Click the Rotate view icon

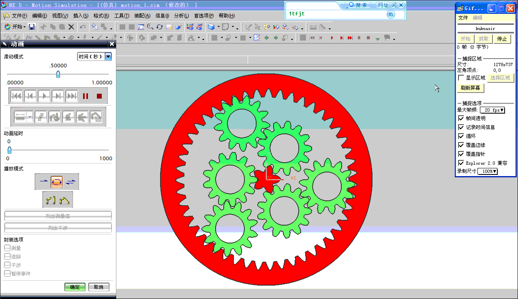click(x=159, y=27)
